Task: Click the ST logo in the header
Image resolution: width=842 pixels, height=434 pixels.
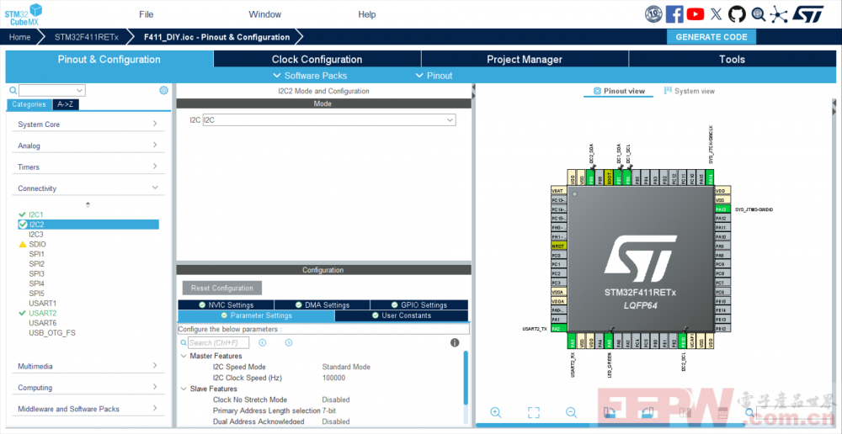Action: (807, 14)
